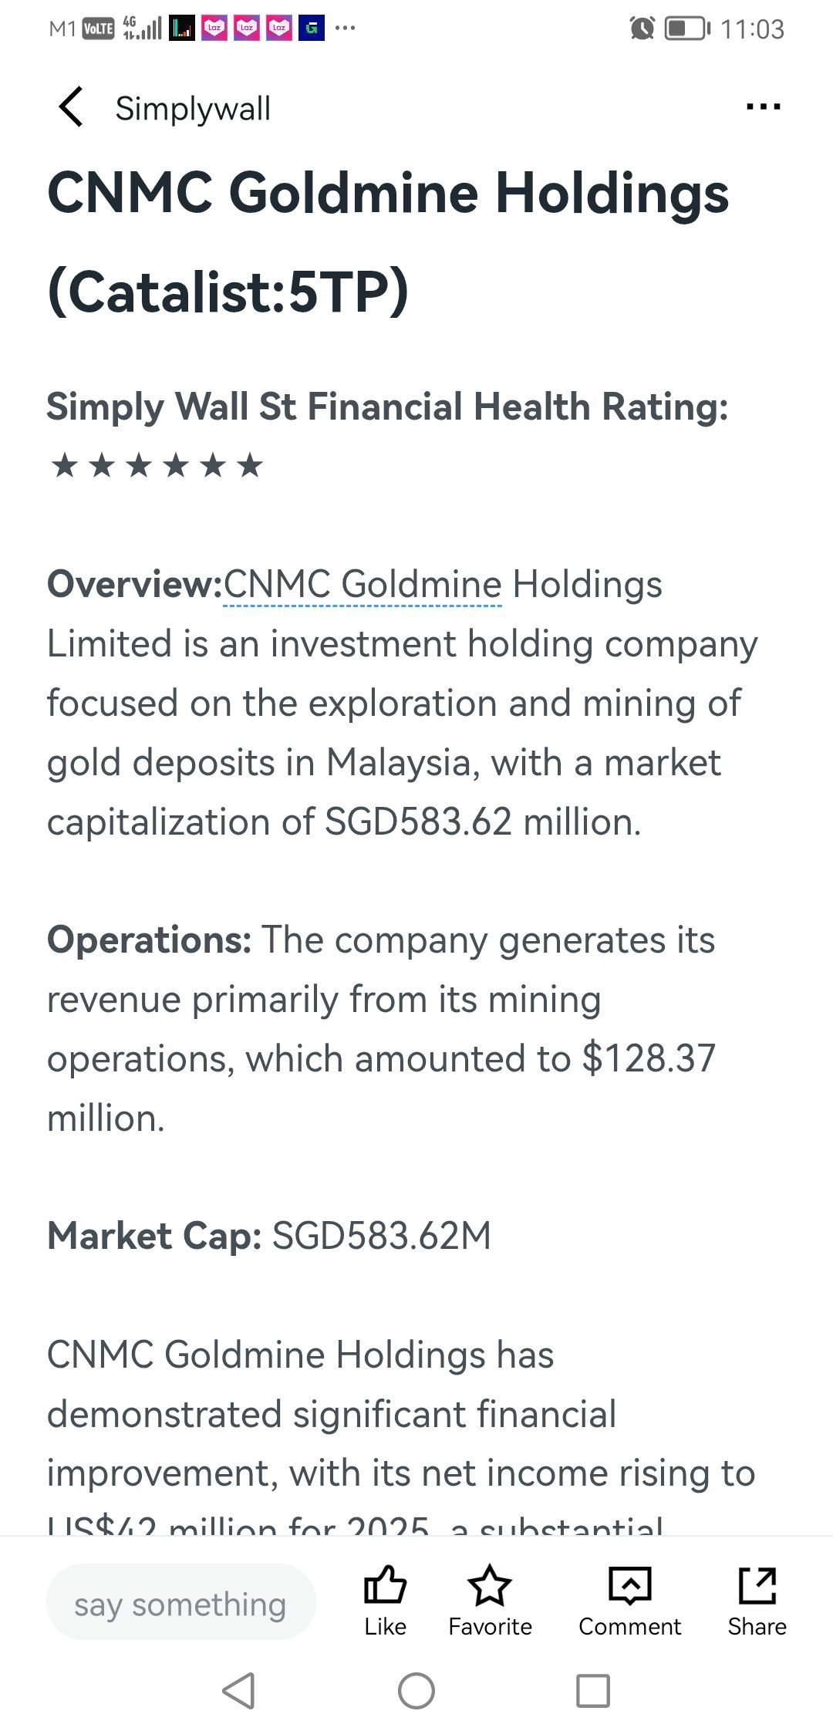Like the article with thumbs-up icon
833x1731 pixels.
tap(385, 1600)
